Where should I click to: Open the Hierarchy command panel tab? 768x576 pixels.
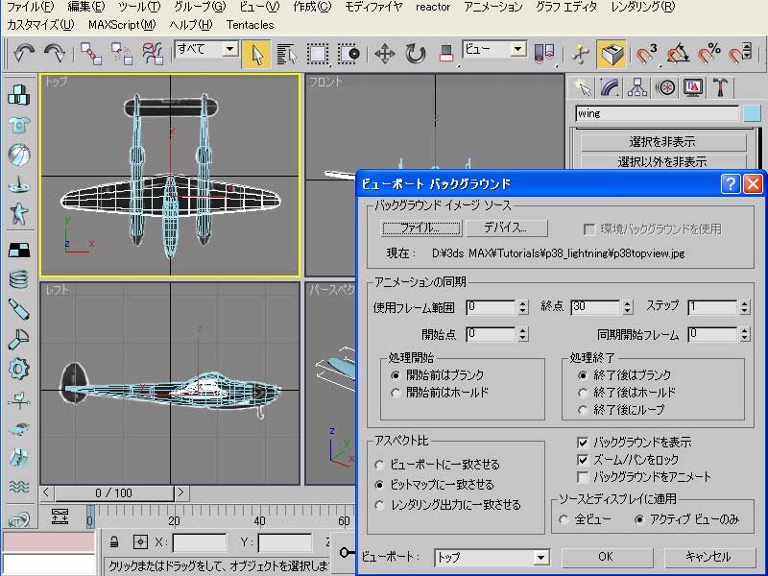pos(636,88)
